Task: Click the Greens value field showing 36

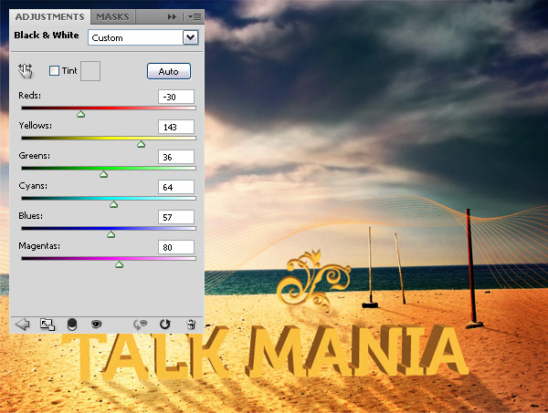Action: [x=176, y=157]
